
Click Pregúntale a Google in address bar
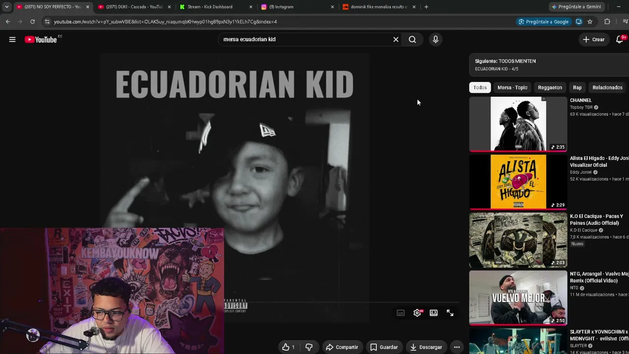tap(543, 22)
